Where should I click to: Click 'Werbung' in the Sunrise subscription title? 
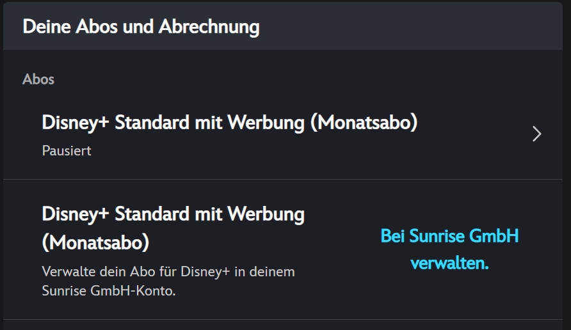[x=266, y=214]
